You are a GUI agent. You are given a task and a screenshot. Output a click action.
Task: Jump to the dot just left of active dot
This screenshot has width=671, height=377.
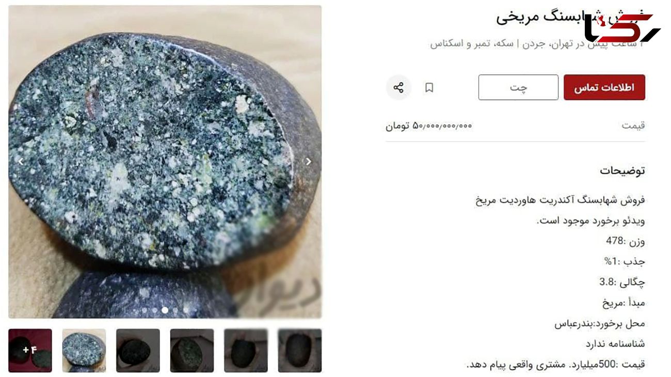[x=154, y=310]
